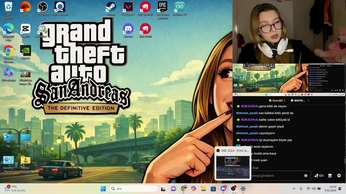This screenshot has width=346, height=194.
Task: Select Bu bilgisayar desktop icon
Action: (x=25, y=140)
